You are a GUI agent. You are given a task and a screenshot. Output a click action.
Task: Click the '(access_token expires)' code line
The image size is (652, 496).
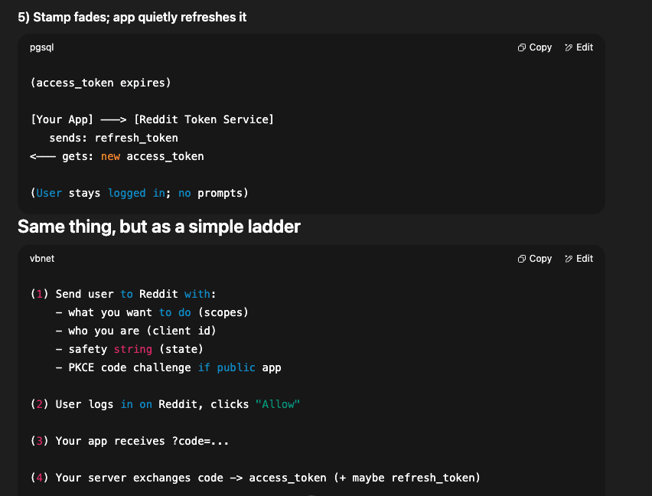point(100,83)
